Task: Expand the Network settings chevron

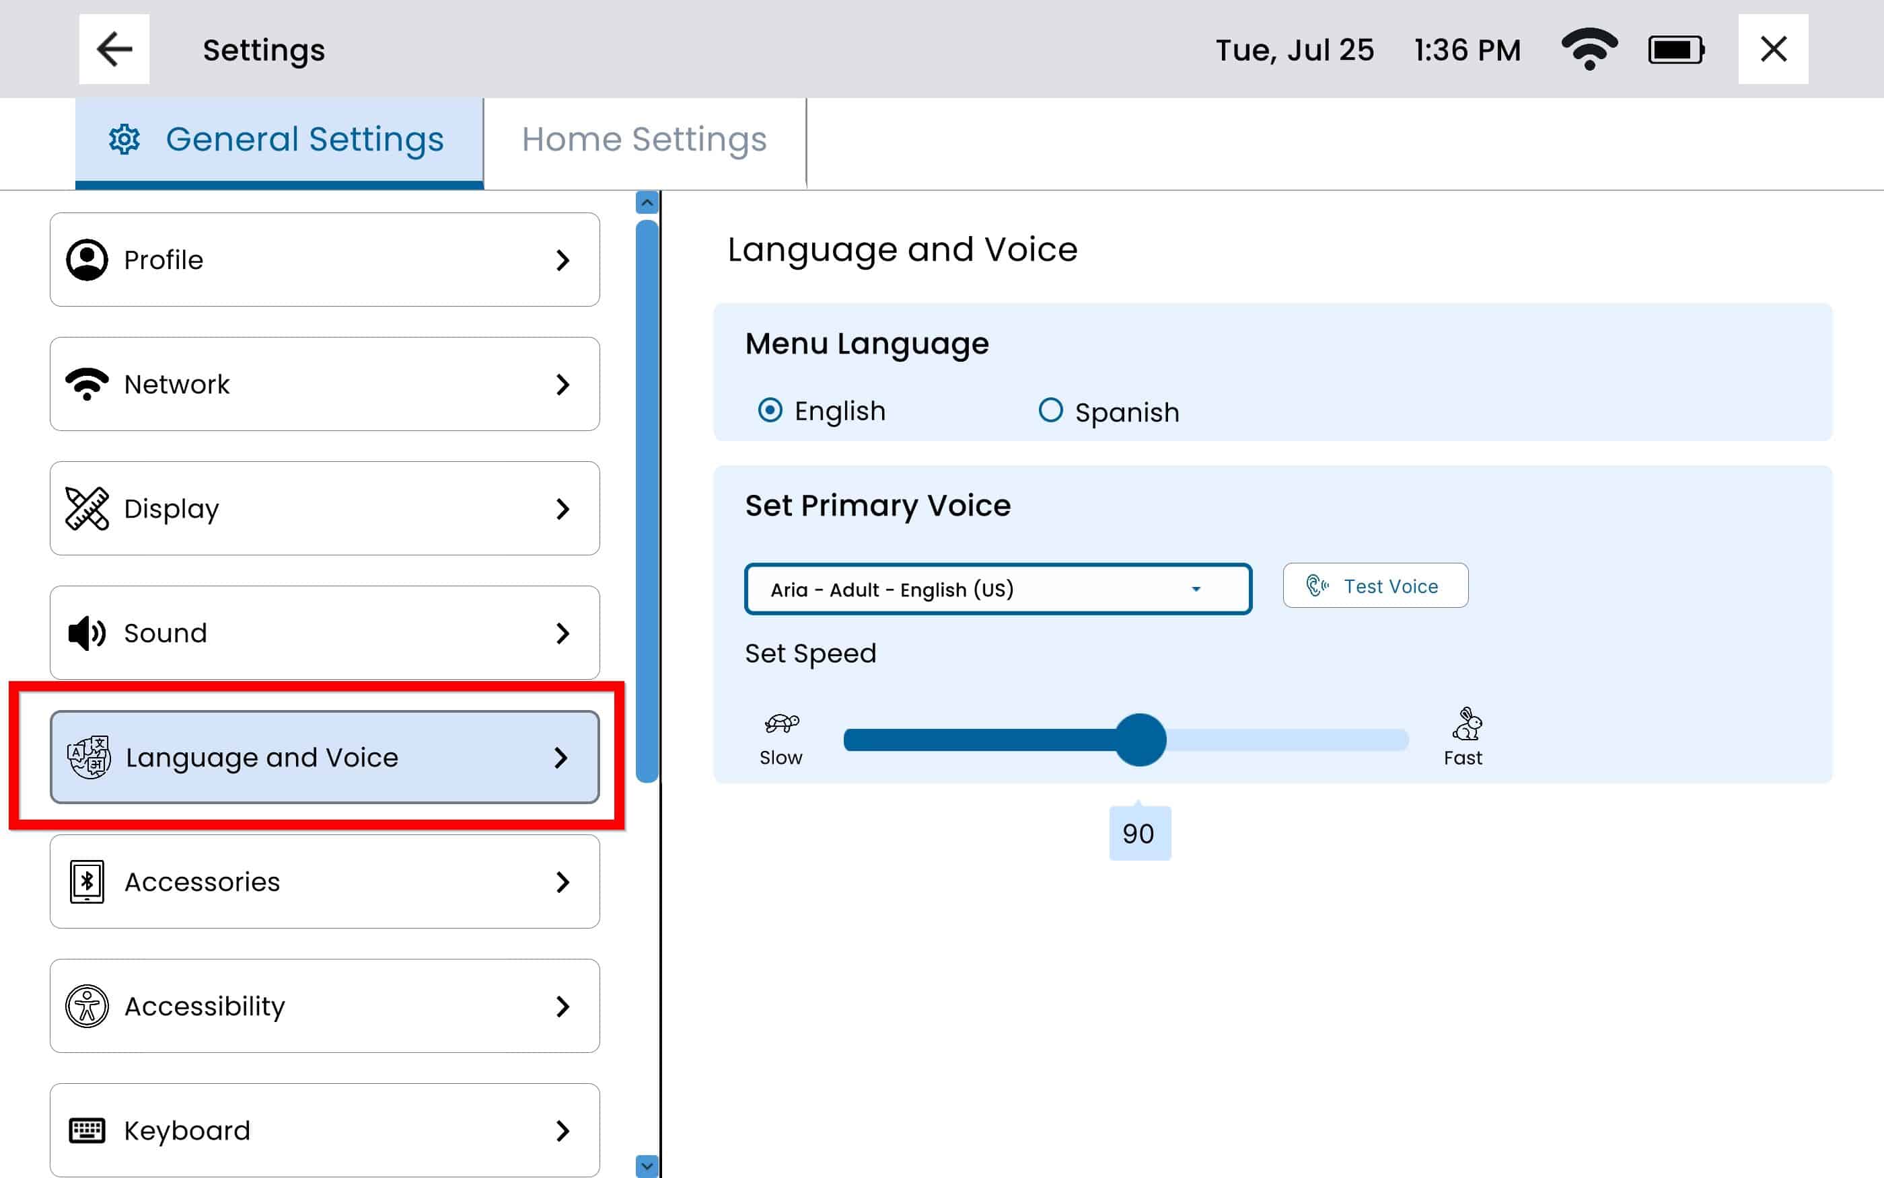Action: tap(562, 384)
